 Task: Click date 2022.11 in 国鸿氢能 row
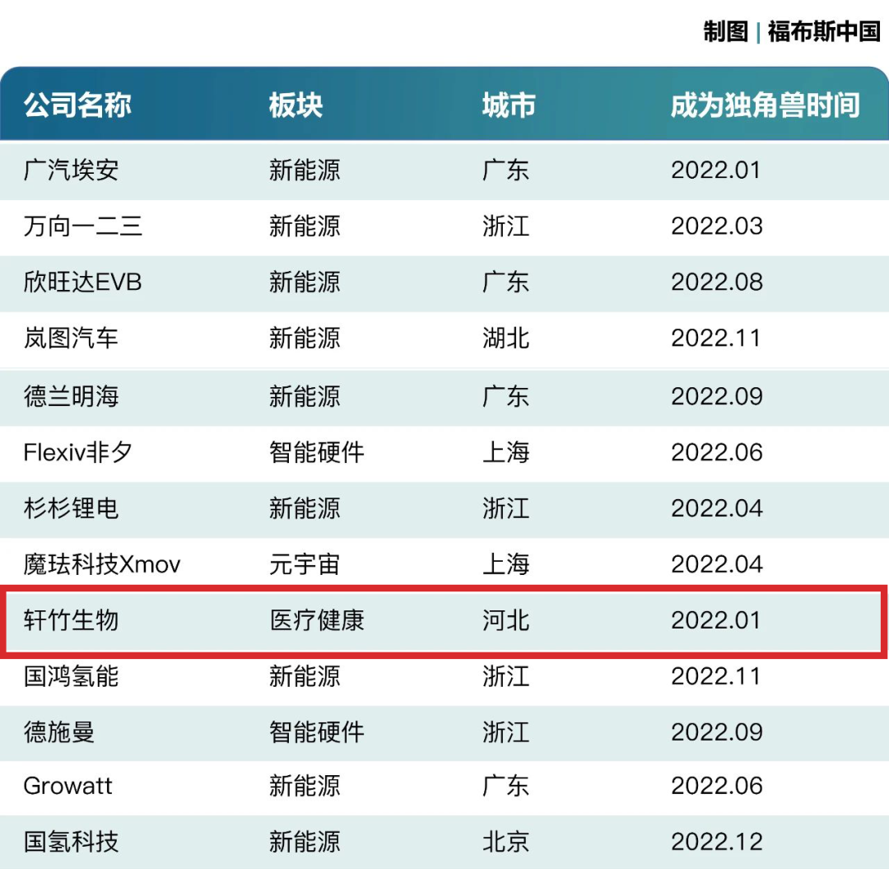715,676
